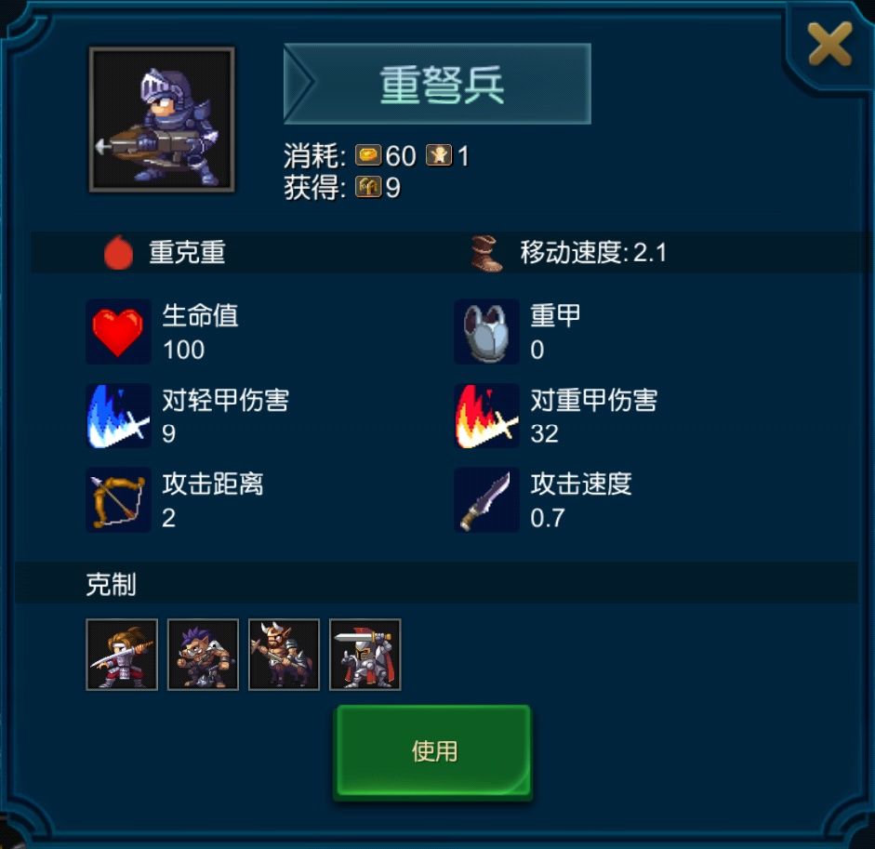Click the dagger 攻击速度 icon
This screenshot has height=849, width=875.
[486, 500]
